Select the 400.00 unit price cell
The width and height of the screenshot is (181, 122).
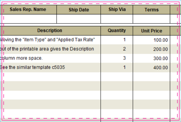point(151,68)
